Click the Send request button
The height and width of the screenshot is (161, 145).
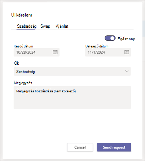114,147
